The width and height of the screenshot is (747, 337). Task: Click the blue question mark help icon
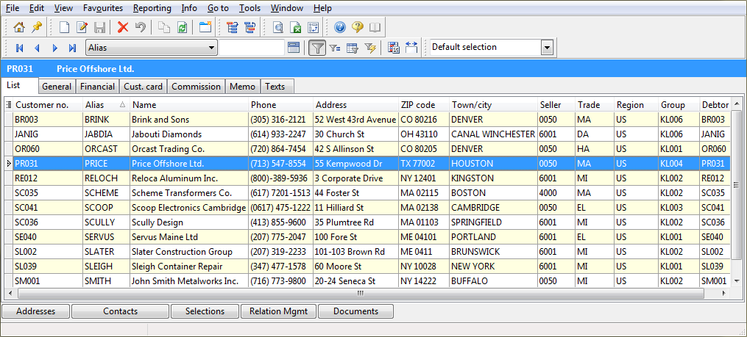[x=339, y=27]
